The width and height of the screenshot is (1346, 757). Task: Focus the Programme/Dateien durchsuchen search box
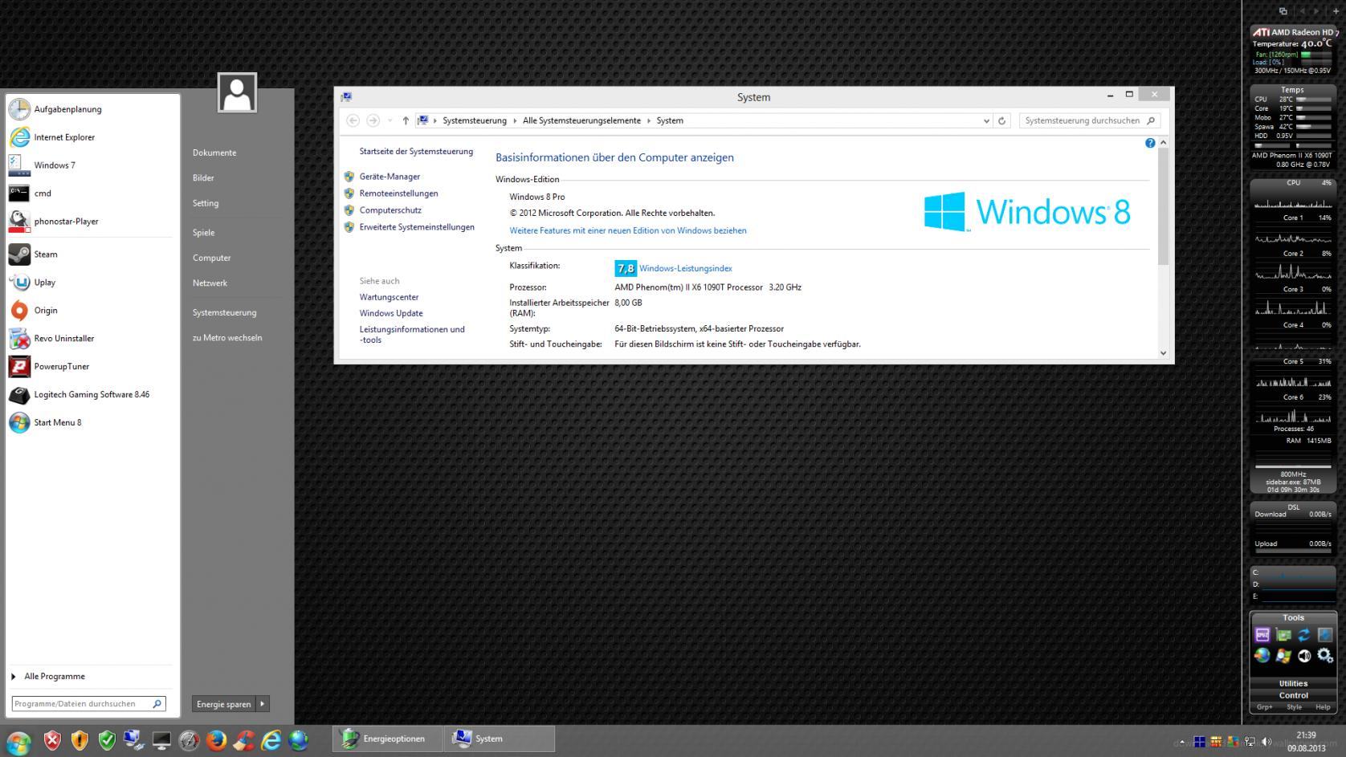88,704
